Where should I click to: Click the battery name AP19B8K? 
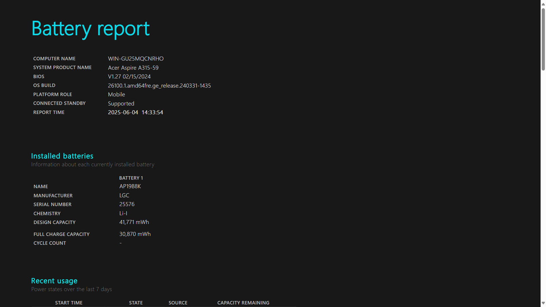coord(130,186)
